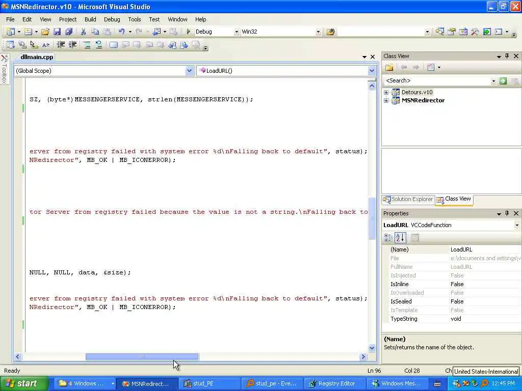522x391 pixels.
Task: Click the Uncomment Selected Lines icon
Action: pos(99,45)
